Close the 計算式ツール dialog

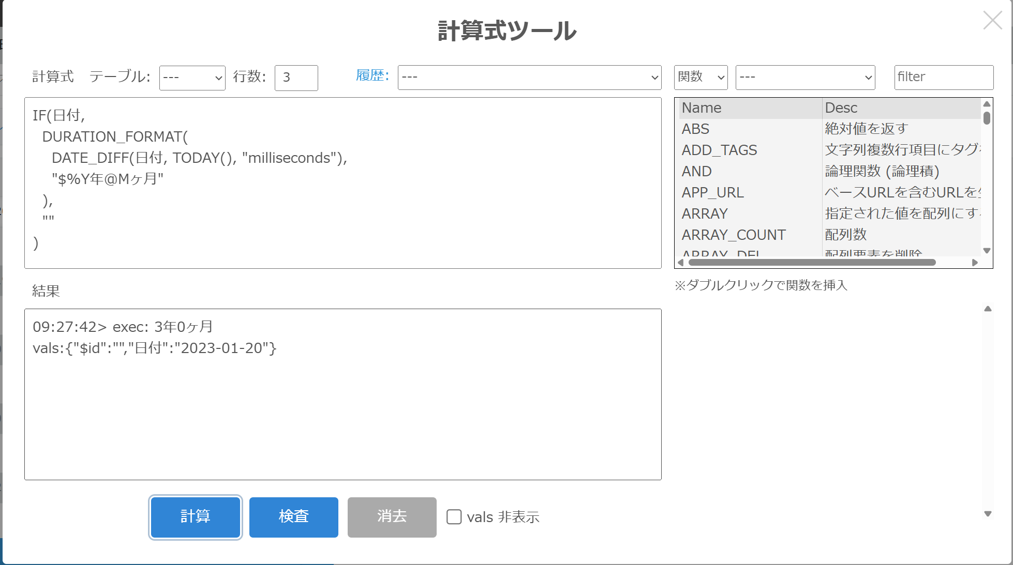pos(992,21)
